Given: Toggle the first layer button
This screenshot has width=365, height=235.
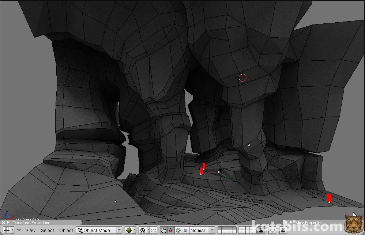Looking at the screenshot, I should point(220,229).
